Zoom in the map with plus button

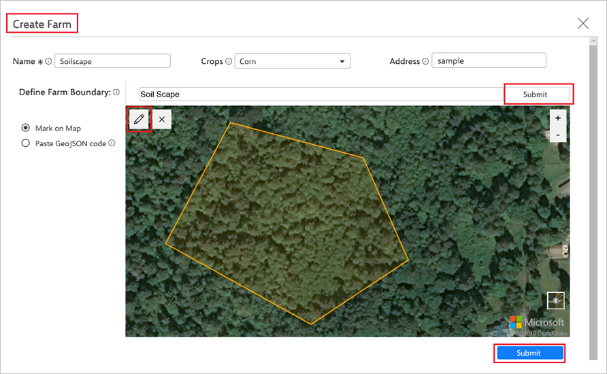(x=558, y=118)
